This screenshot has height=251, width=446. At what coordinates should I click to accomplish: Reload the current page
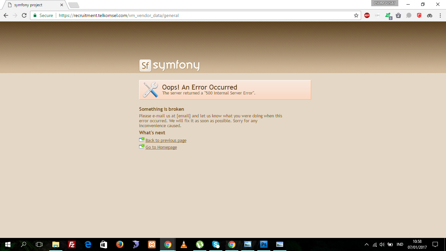(x=24, y=15)
